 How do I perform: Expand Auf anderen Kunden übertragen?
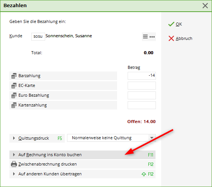tap(82, 174)
